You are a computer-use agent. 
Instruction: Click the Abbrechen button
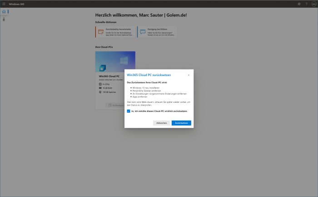[x=161, y=123]
